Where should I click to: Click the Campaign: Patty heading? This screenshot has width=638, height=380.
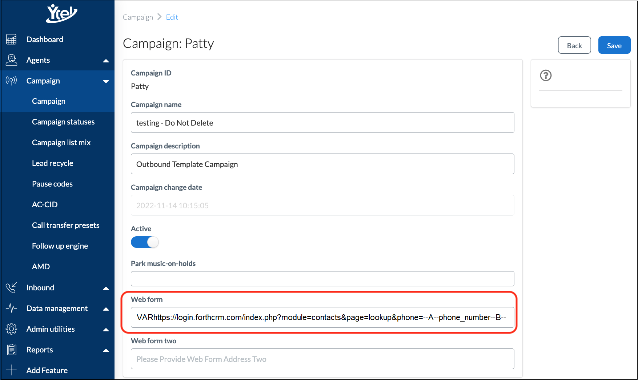click(x=168, y=44)
